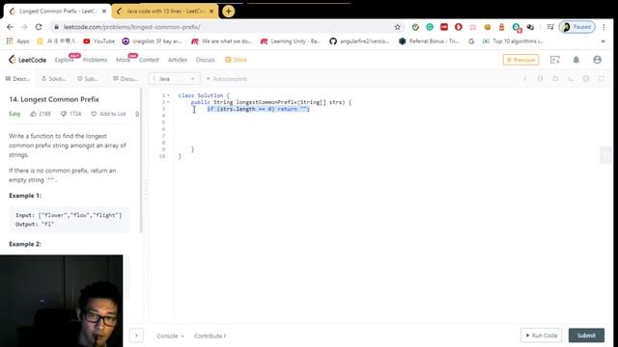The image size is (618, 347).
Task: Open Chrome three-dot menu
Action: (x=604, y=27)
